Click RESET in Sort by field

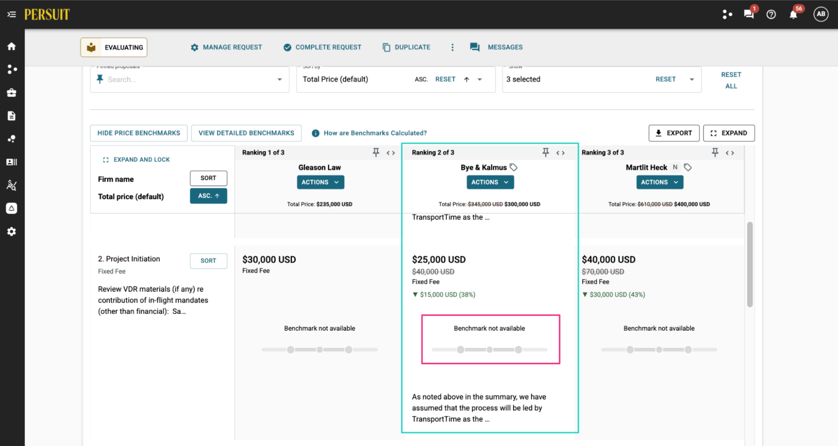(445, 79)
